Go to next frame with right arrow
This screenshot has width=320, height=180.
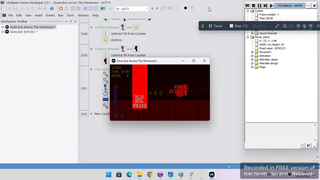coord(157,9)
